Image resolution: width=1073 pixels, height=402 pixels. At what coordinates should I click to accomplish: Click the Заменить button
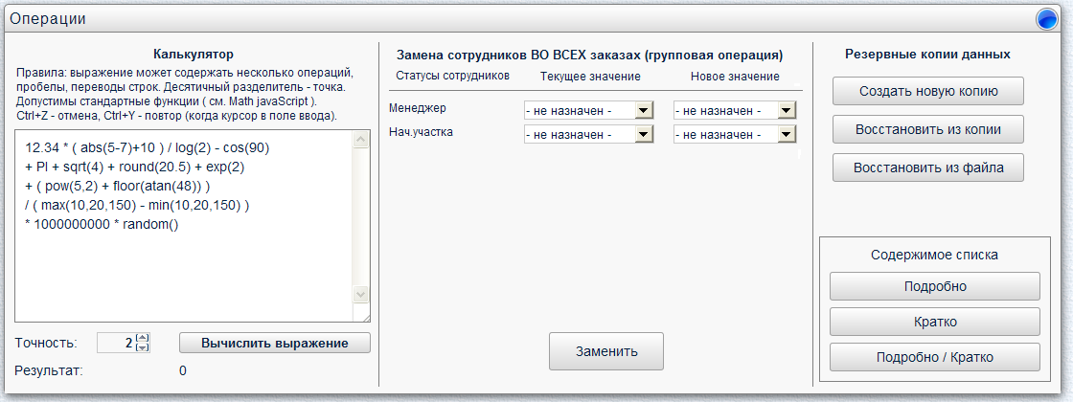pyautogui.click(x=606, y=351)
